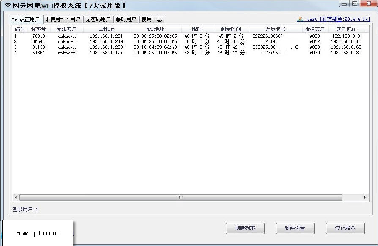Click authorized client A003
This screenshot has width=378, height=246.
315,36
